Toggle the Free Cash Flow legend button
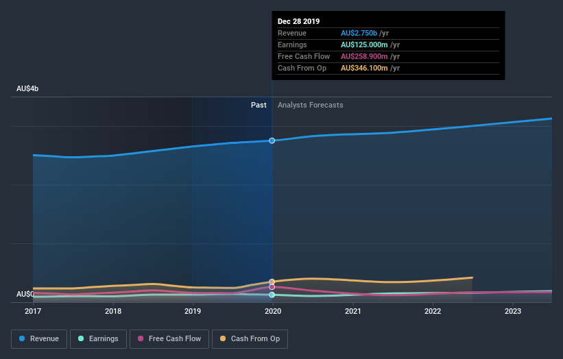Image resolution: width=563 pixels, height=359 pixels. pos(169,339)
